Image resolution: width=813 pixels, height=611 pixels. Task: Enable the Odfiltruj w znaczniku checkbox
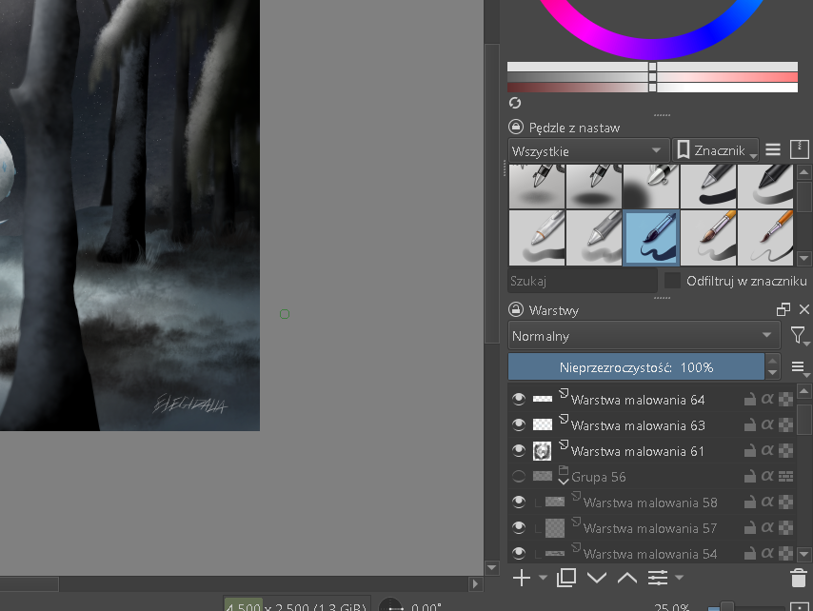pyautogui.click(x=673, y=281)
